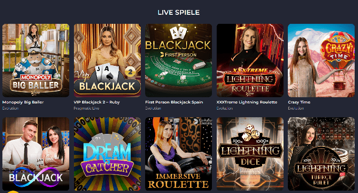Open the XXXtreme Lightning Roulette thumbnail
The height and width of the screenshot is (193, 358).
pos(250,61)
